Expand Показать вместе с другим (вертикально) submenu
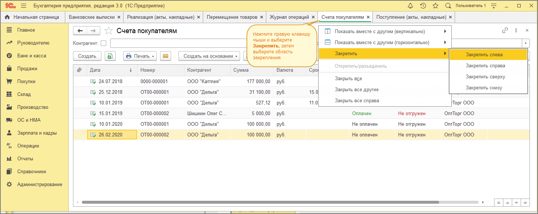Screen dimensions: 538x214 [385, 31]
